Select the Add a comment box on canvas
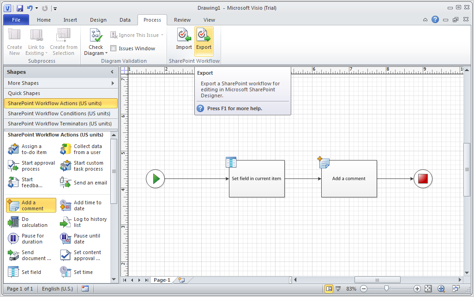This screenshot has width=474, height=297. pos(349,178)
